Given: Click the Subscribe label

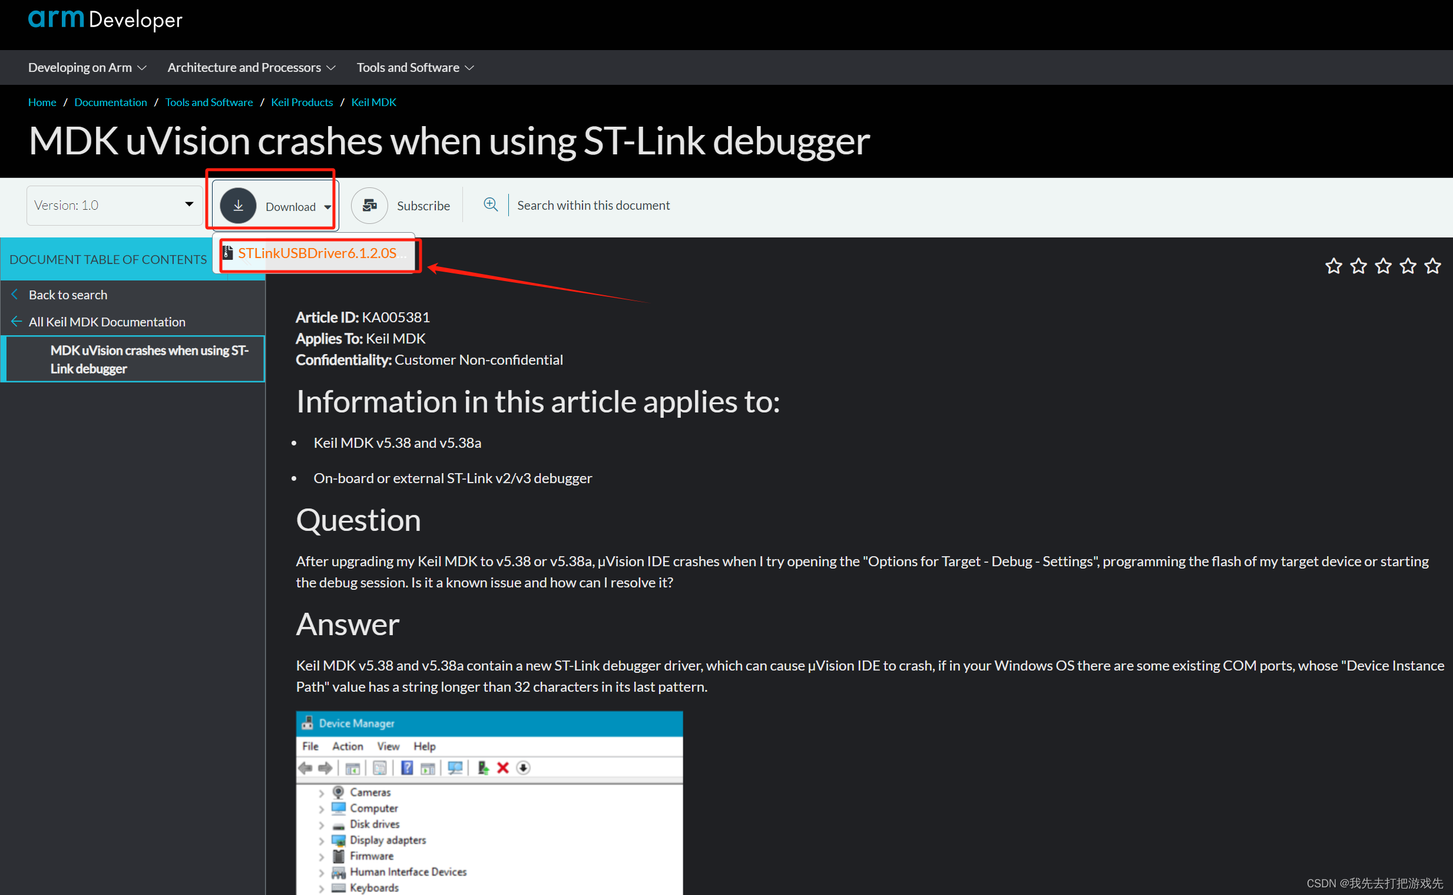Looking at the screenshot, I should pyautogui.click(x=423, y=206).
